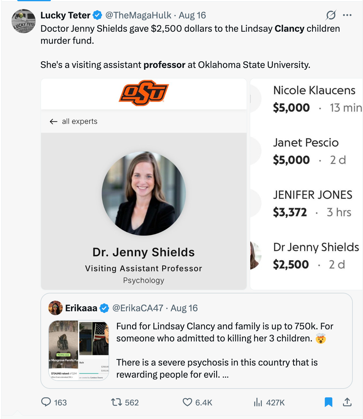Open Erikaaa's quoted tweet text
Screen dimensions: 363x419
point(225,350)
